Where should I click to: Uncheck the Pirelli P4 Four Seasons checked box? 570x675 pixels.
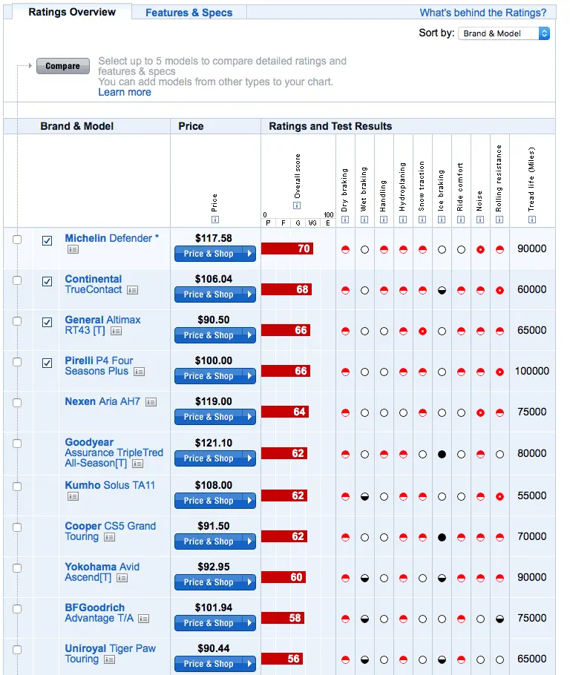pyautogui.click(x=47, y=363)
